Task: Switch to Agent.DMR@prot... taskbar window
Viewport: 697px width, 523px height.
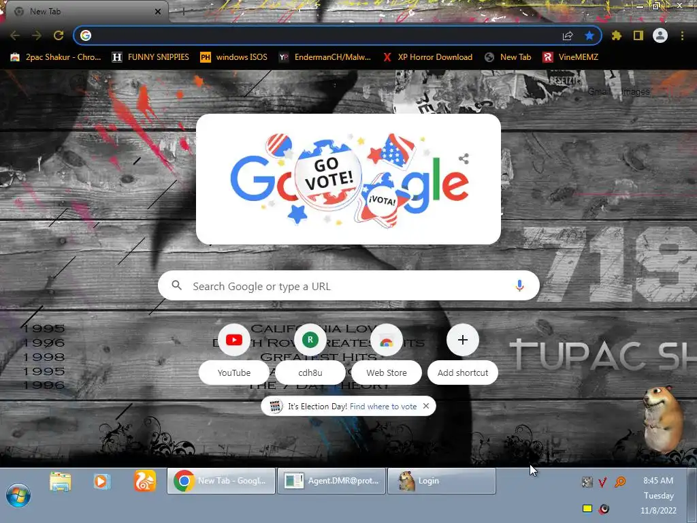Action: [x=331, y=481]
